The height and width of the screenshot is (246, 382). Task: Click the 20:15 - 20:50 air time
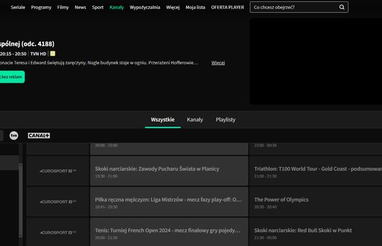click(x=13, y=54)
